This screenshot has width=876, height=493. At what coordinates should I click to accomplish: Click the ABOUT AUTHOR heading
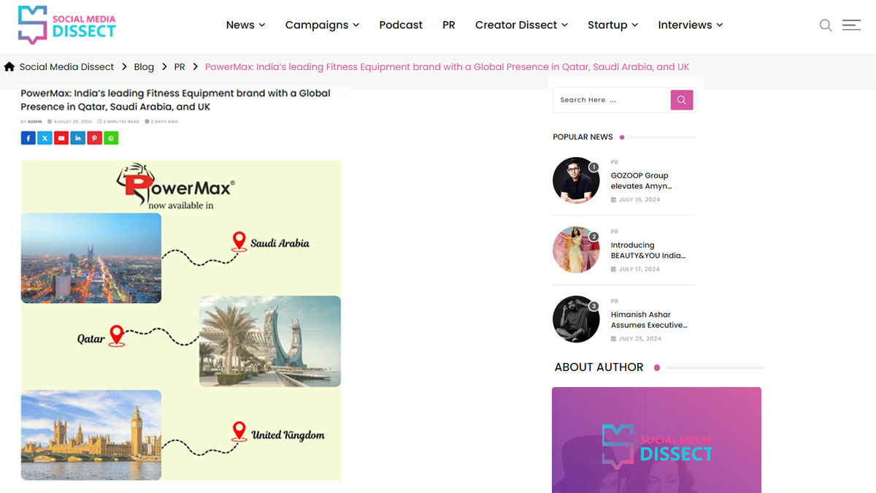(x=599, y=367)
